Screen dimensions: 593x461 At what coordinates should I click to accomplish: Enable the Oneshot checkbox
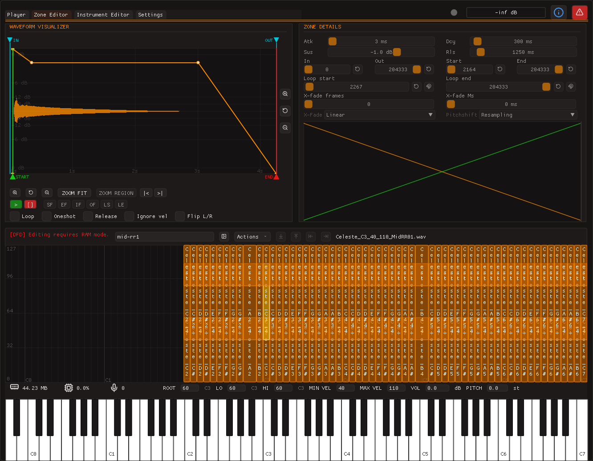(47, 216)
